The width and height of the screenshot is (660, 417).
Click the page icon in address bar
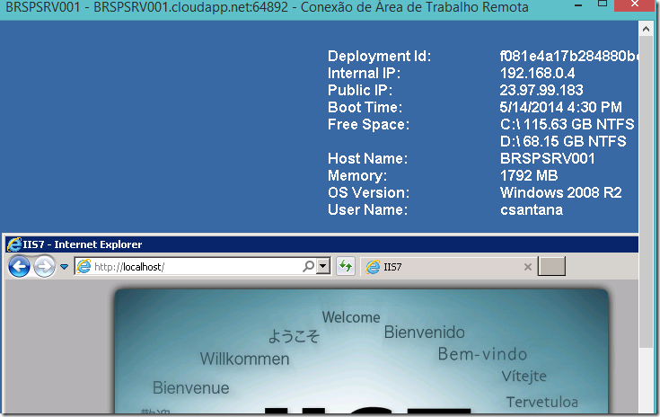(x=84, y=266)
